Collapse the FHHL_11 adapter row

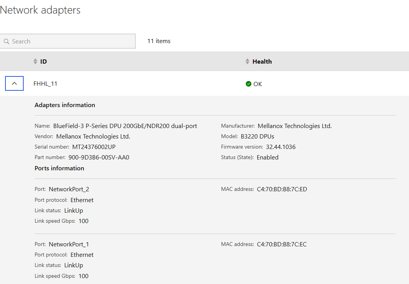tap(14, 83)
